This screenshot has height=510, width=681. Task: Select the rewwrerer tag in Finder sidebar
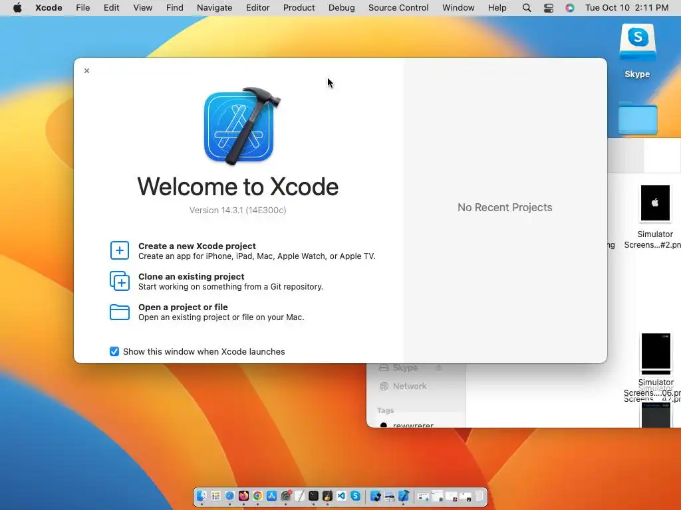click(412, 425)
